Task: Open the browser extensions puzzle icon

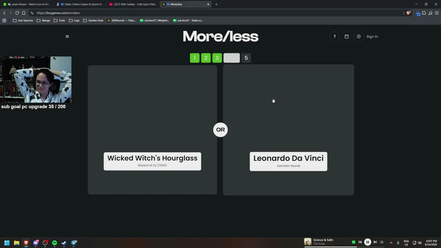Action: point(424,13)
